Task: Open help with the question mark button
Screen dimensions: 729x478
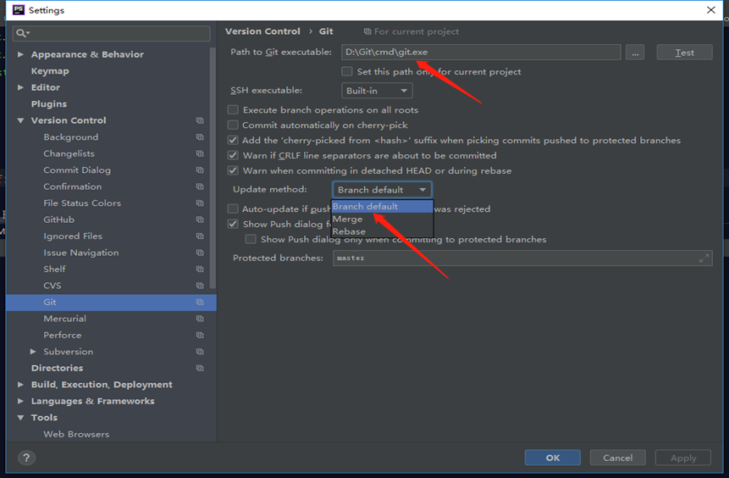Action: tap(26, 458)
